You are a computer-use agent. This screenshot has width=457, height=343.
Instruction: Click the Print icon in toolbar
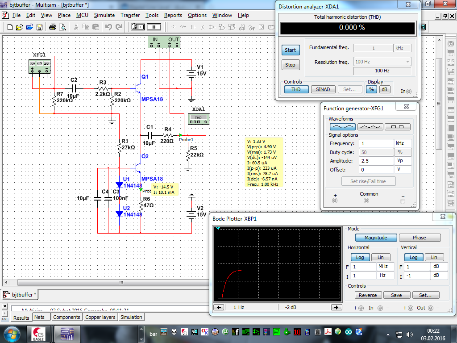coord(52,27)
